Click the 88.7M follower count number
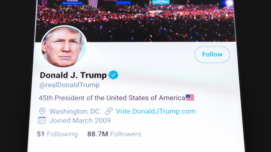The width and height of the screenshot is (271, 152). (x=97, y=134)
